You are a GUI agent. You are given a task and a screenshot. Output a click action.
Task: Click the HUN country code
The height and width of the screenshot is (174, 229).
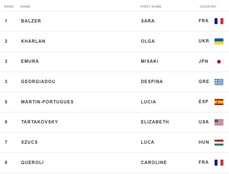point(204,142)
